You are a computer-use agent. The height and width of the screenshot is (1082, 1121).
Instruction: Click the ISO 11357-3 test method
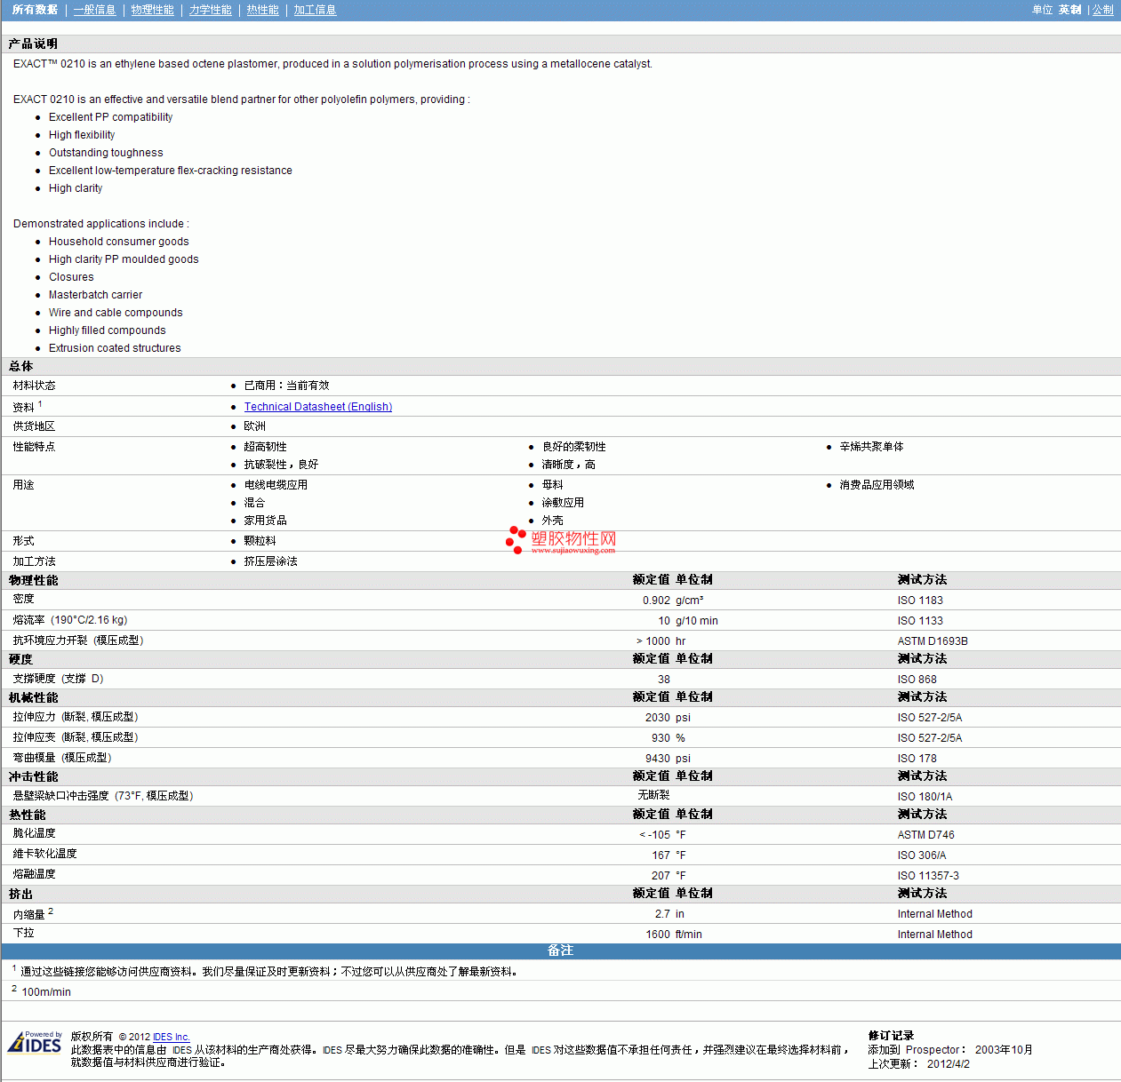tap(928, 876)
